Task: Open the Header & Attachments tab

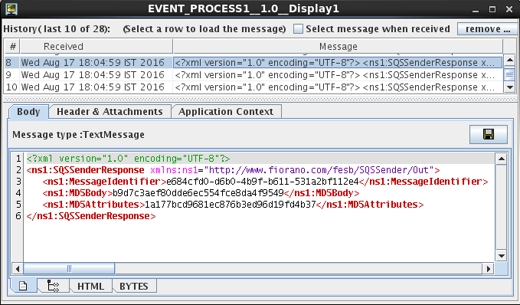Action: (x=110, y=112)
